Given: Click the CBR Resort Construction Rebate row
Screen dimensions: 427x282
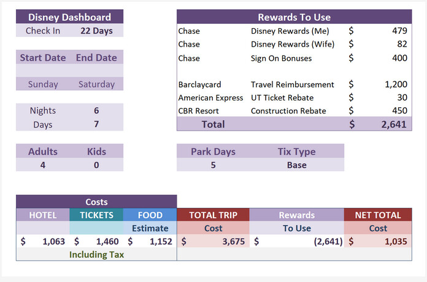Looking at the screenshot, I should click(294, 111).
